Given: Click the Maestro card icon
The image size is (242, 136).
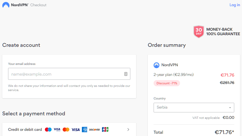Looking at the screenshot, I should point(48,130).
